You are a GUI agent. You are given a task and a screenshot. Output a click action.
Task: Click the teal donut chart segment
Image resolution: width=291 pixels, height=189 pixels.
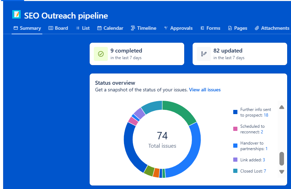[x=153, y=107]
